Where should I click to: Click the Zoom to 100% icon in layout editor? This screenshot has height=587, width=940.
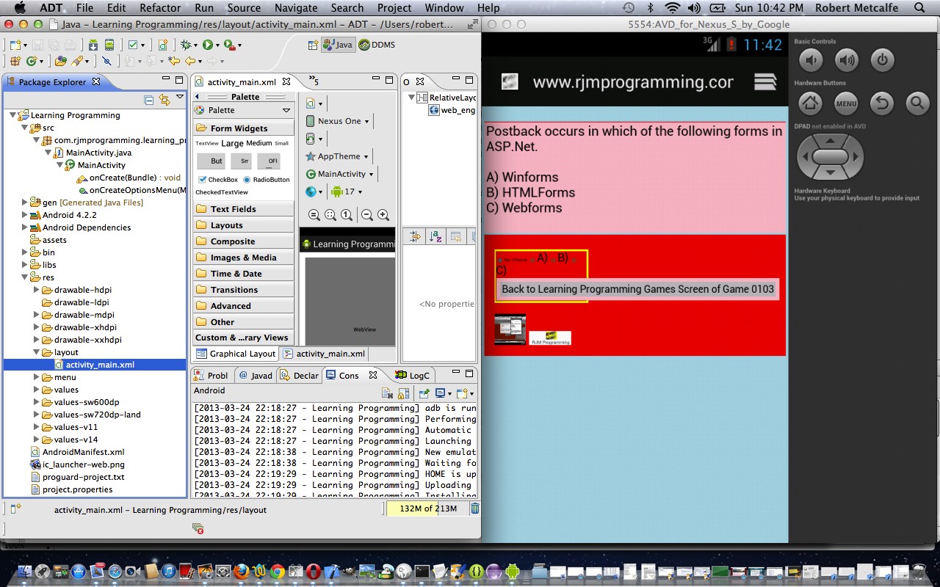346,215
